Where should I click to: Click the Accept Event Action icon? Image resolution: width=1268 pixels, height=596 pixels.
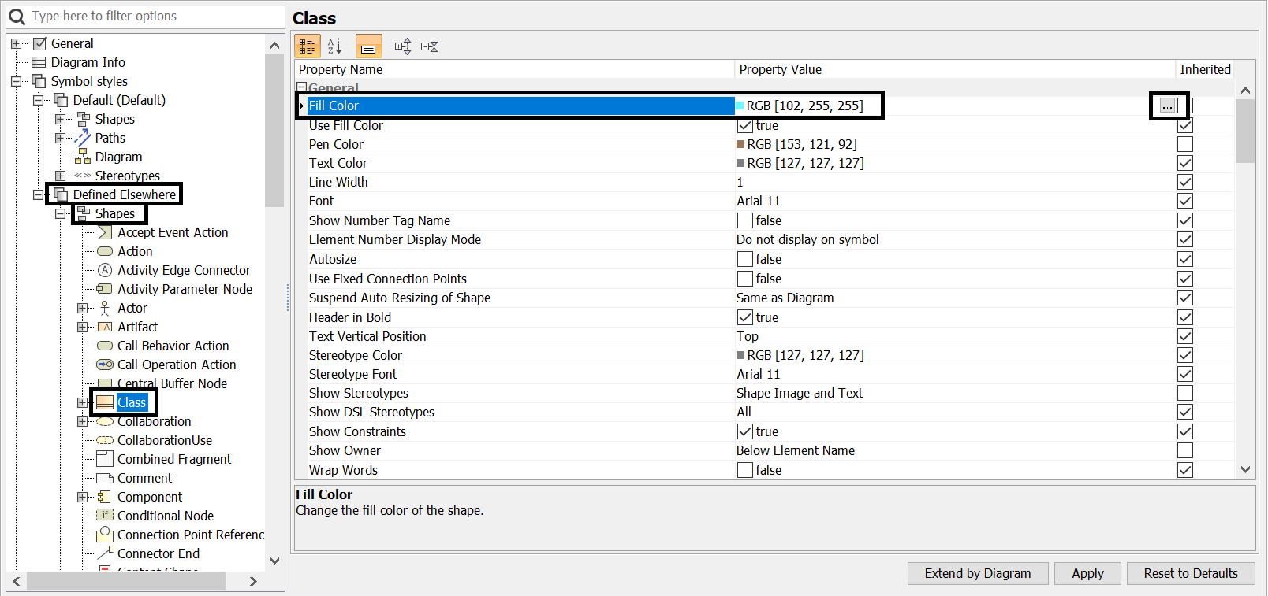(104, 232)
